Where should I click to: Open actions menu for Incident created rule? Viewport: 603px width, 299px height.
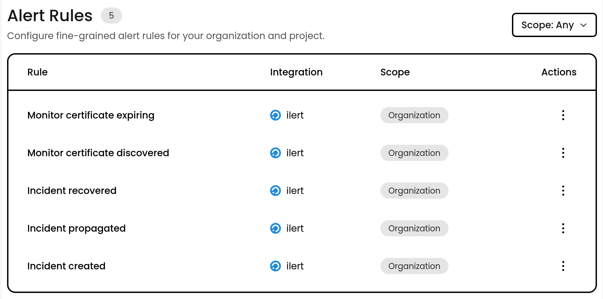[x=563, y=266]
